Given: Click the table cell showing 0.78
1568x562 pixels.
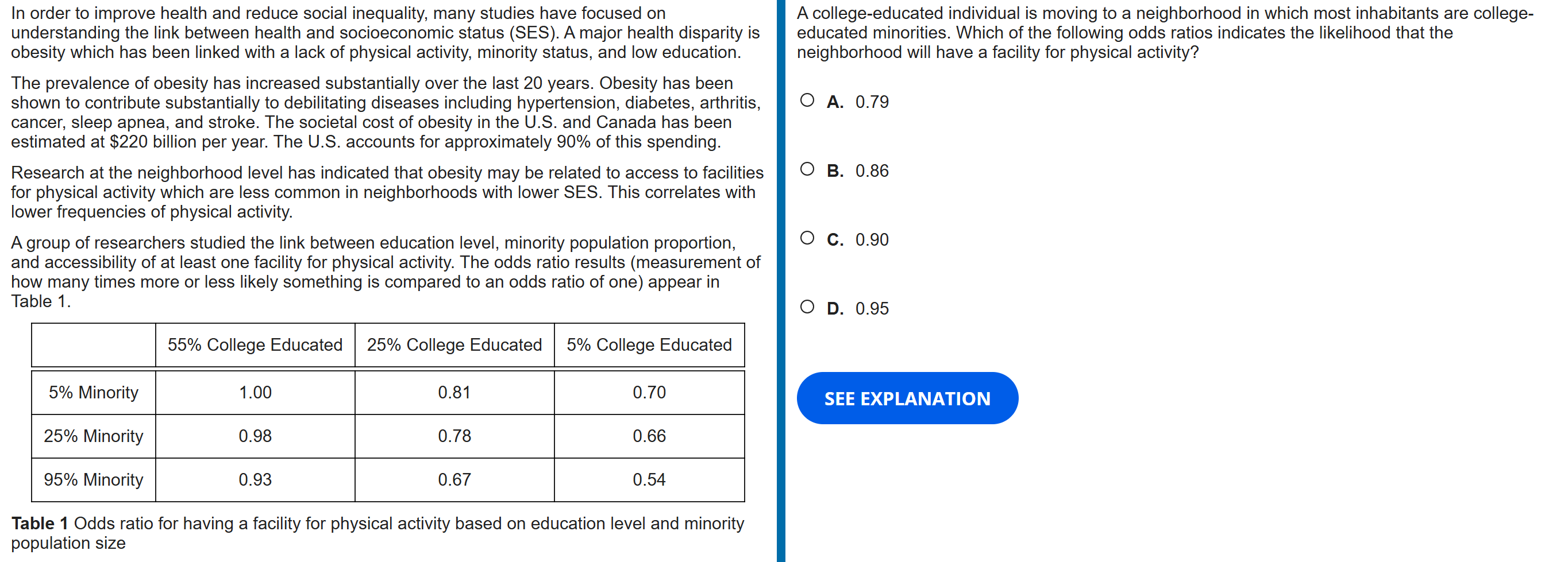Looking at the screenshot, I should coord(454,436).
